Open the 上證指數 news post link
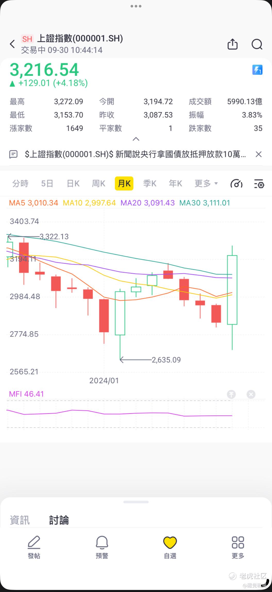The image size is (272, 592). tap(135, 154)
